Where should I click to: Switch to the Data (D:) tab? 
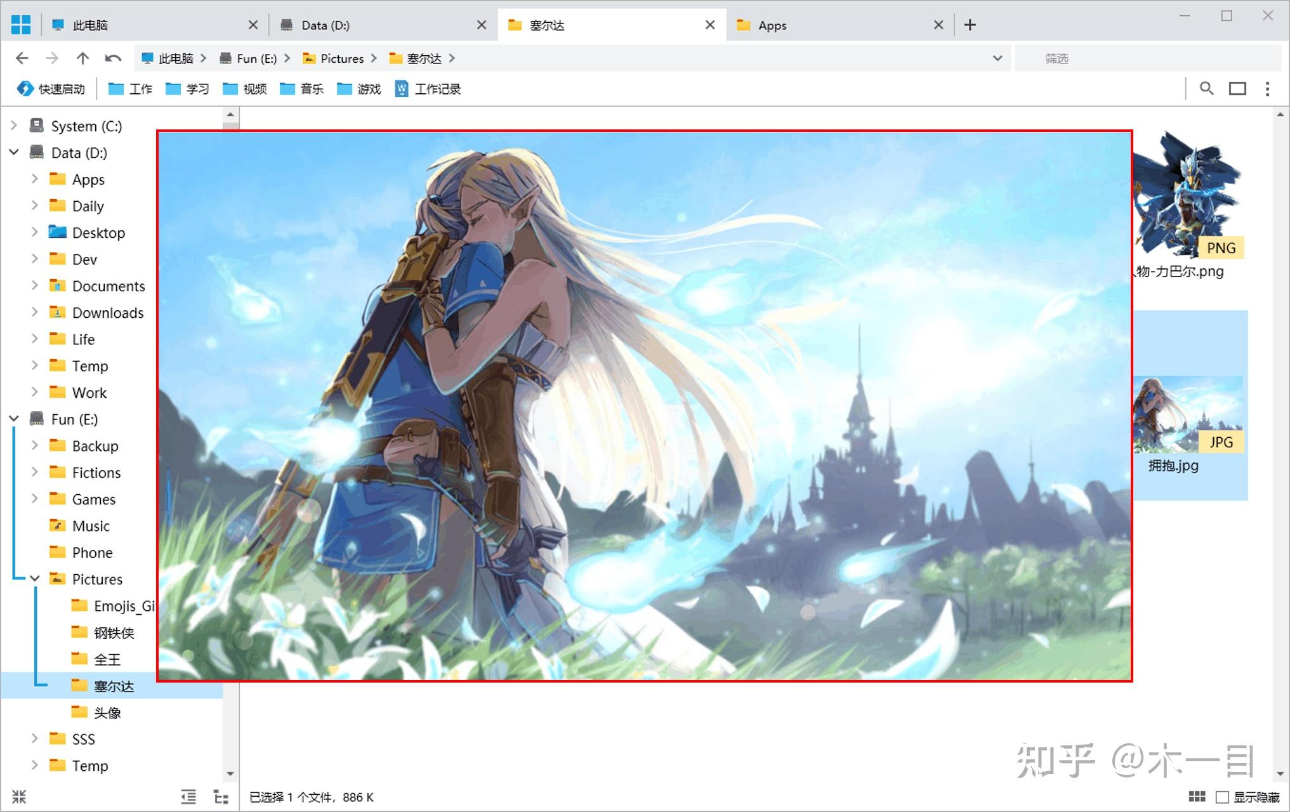383,25
